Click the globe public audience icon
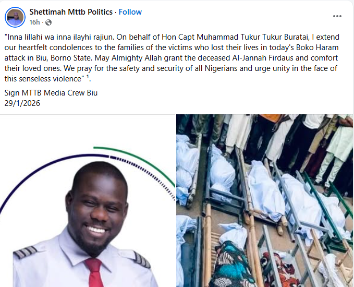The image size is (354, 287). [x=48, y=22]
